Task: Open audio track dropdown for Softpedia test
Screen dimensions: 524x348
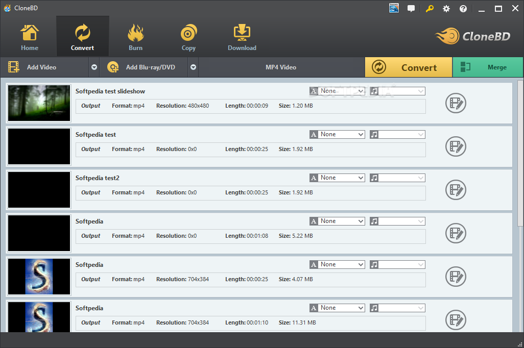Action: point(397,134)
